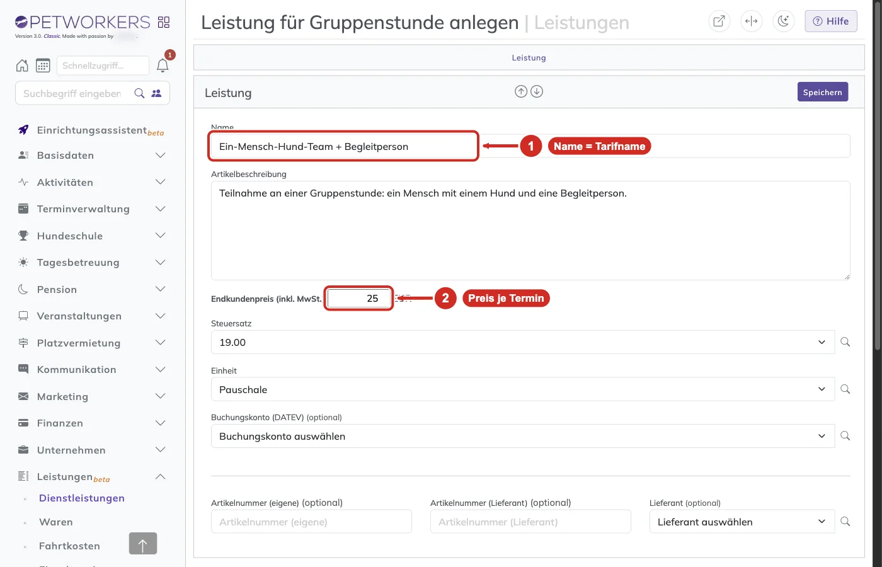
Task: Open page in new window icon
Action: [x=719, y=21]
